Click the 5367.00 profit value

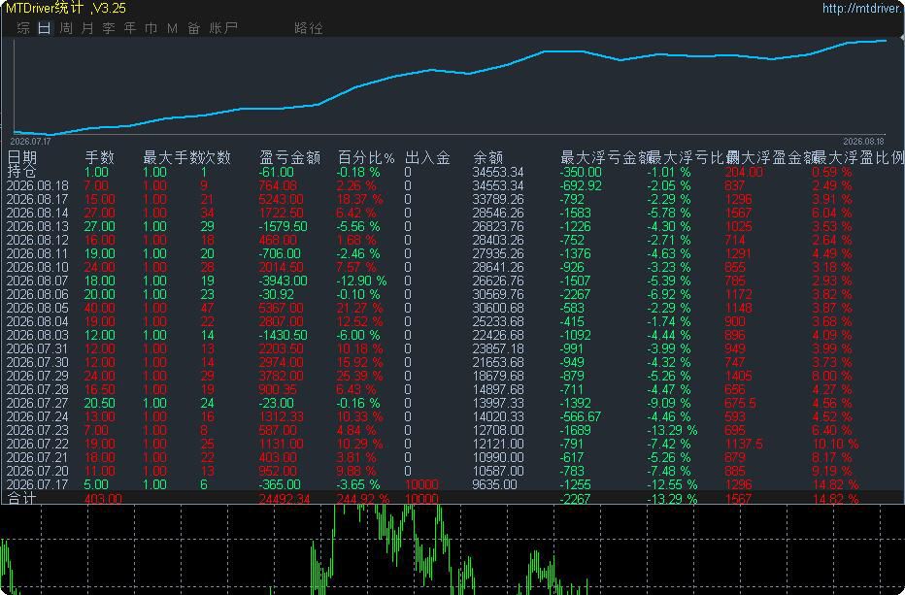point(281,308)
